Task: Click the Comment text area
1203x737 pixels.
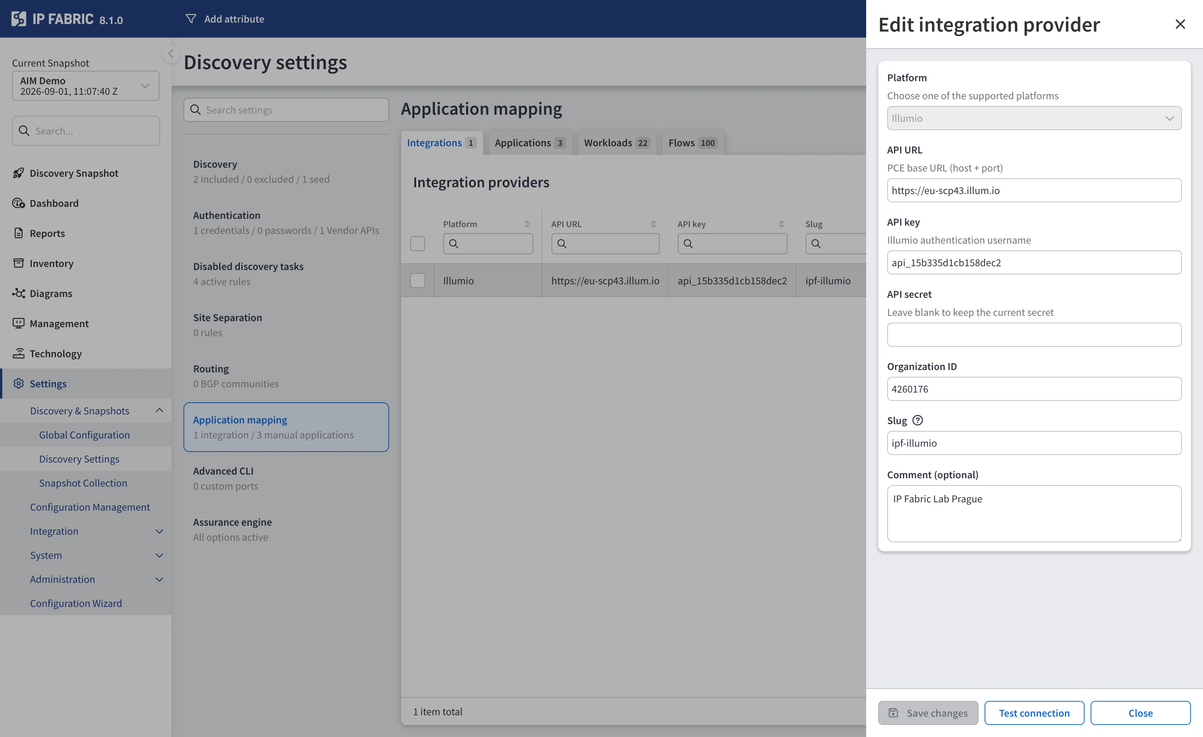Action: coord(1034,513)
